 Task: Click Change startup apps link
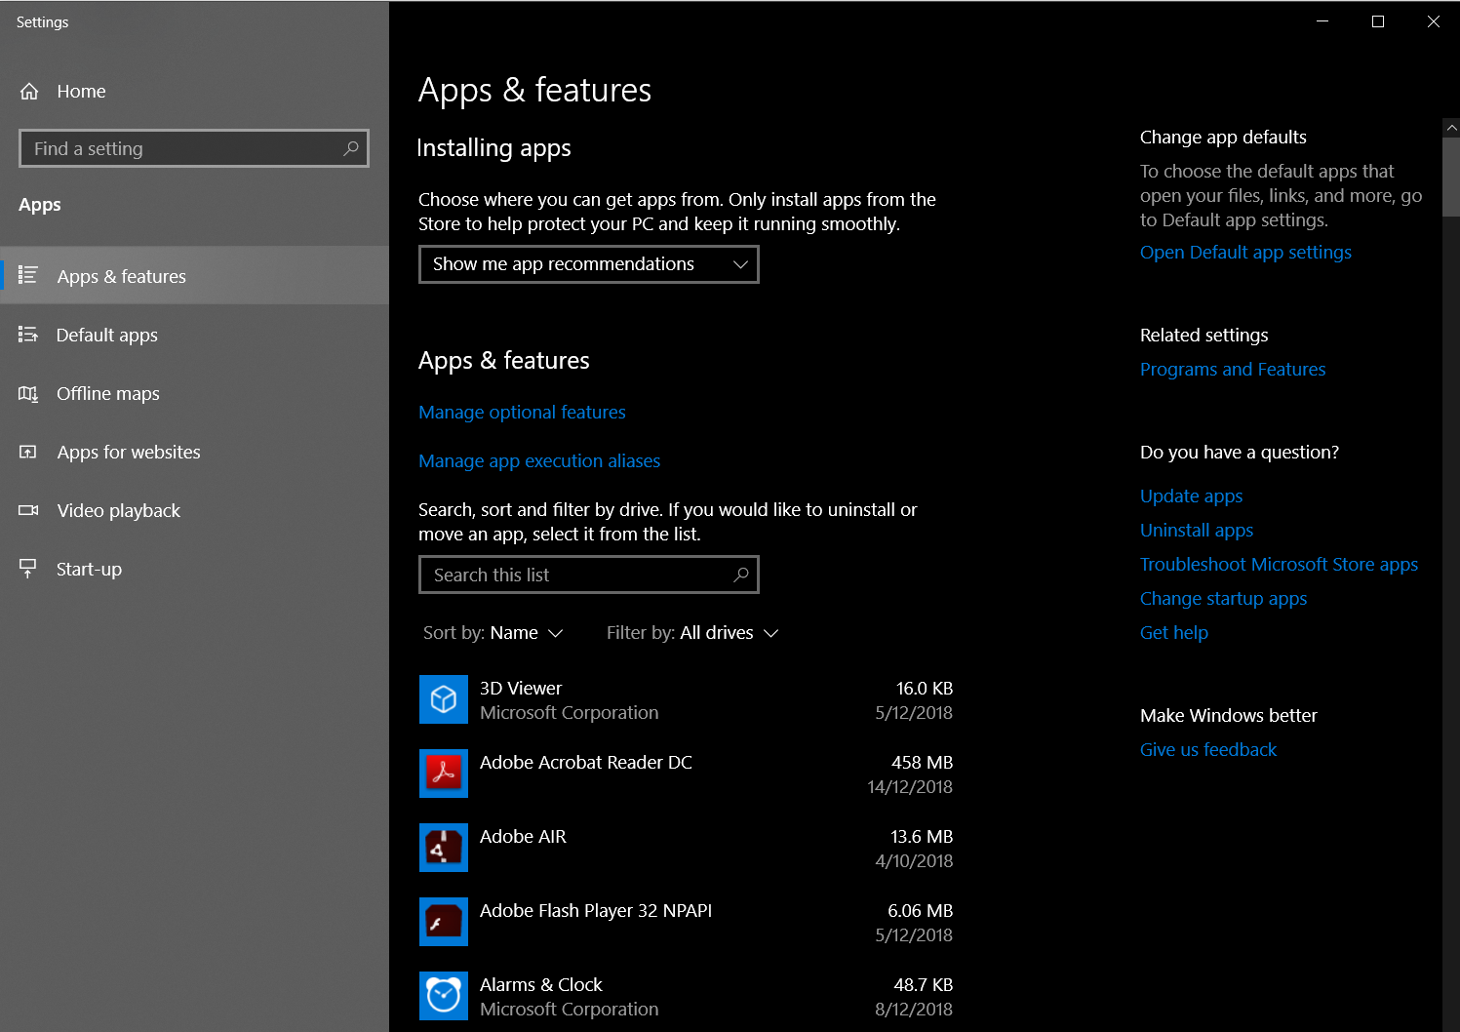(x=1223, y=599)
